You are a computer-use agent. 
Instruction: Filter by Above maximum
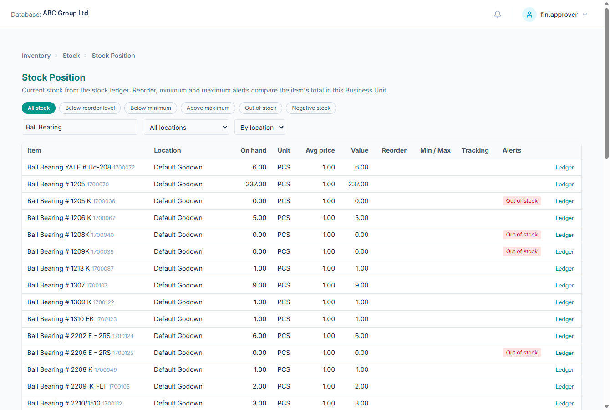click(208, 108)
